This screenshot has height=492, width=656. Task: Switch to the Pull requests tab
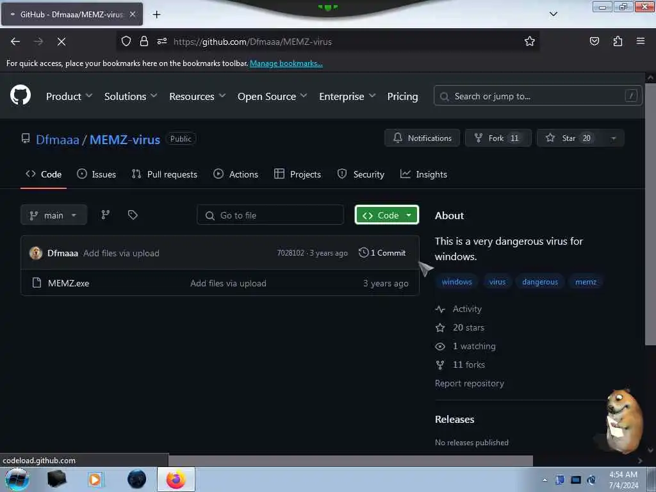click(x=164, y=174)
